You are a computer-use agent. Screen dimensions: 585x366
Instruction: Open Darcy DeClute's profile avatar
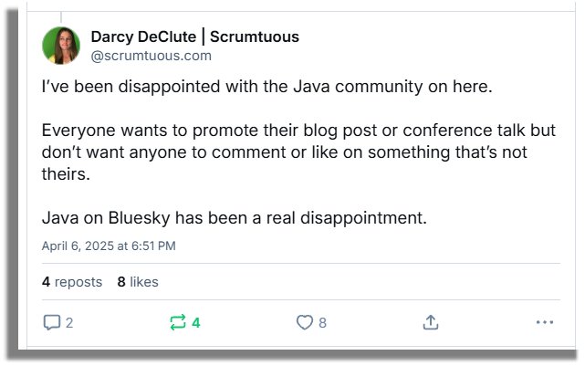[x=61, y=46]
